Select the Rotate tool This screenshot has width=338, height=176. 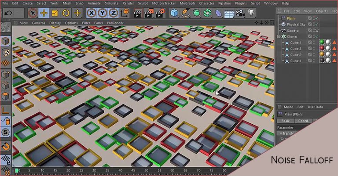click(66, 13)
